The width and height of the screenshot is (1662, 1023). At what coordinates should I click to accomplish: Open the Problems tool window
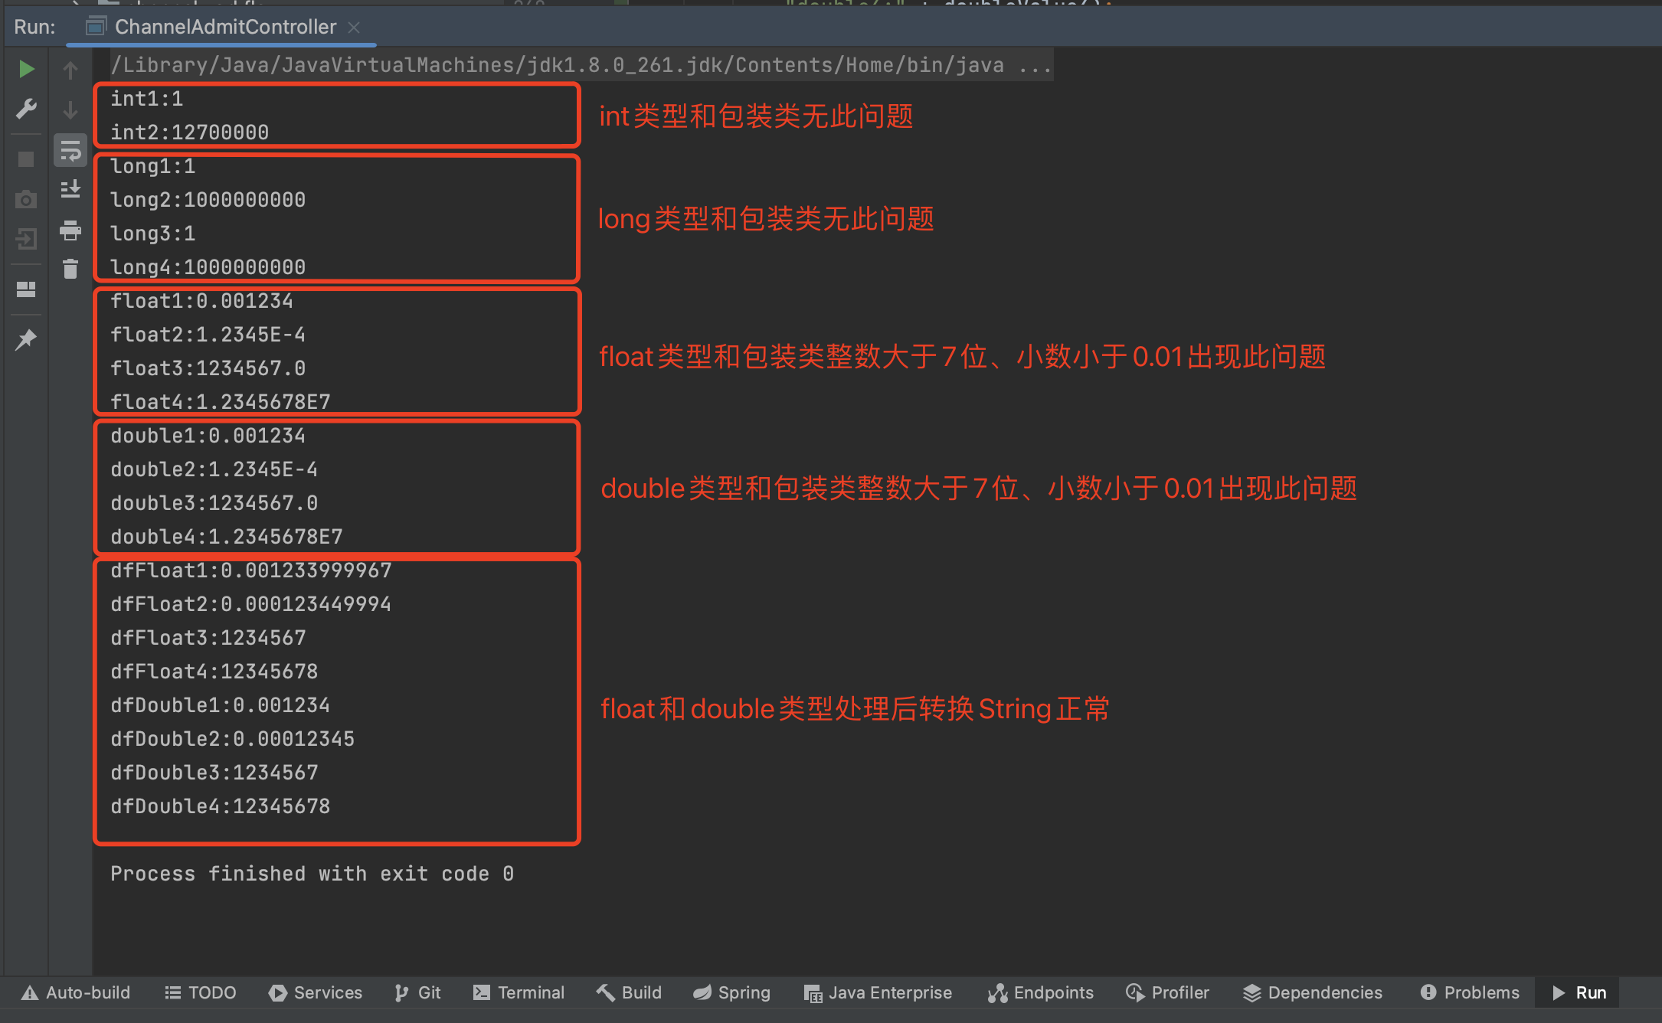click(x=1470, y=992)
